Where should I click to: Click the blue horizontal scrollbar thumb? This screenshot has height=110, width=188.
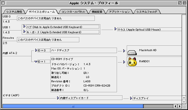(73, 106)
